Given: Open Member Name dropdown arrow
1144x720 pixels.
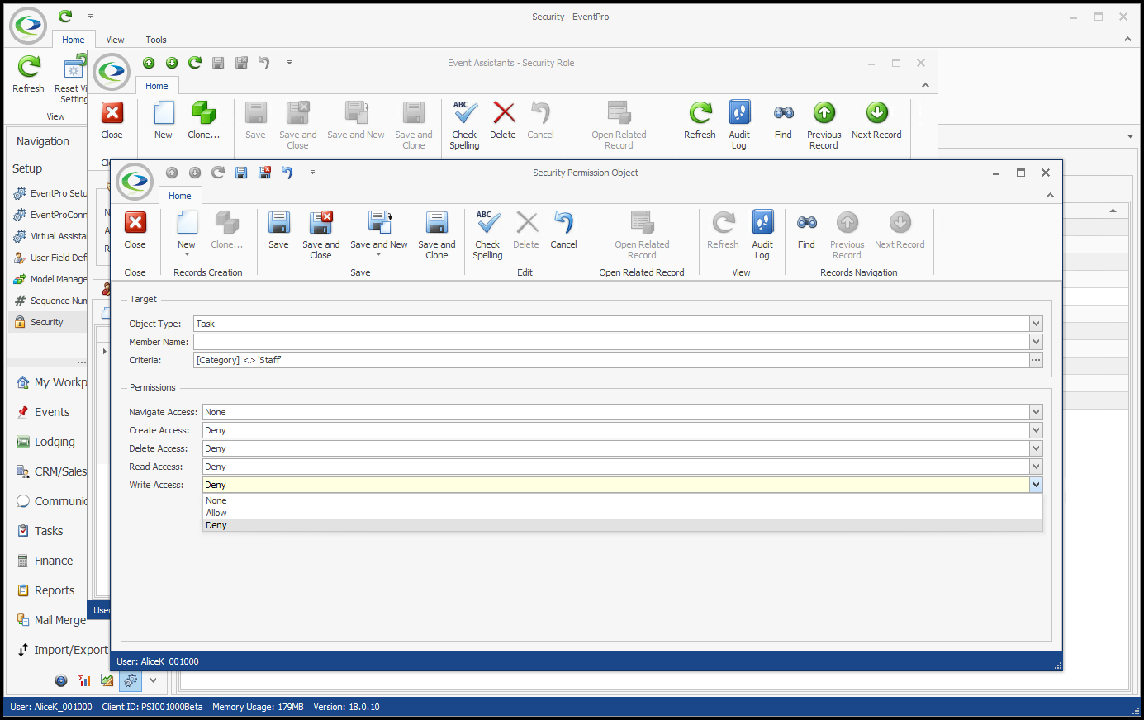Looking at the screenshot, I should pyautogui.click(x=1036, y=342).
